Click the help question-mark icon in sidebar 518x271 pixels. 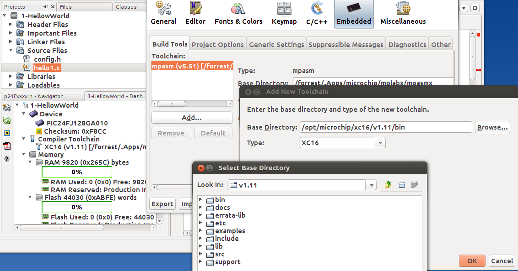click(7, 159)
